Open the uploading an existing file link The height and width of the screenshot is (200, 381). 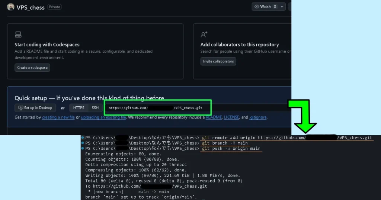pos(103,117)
